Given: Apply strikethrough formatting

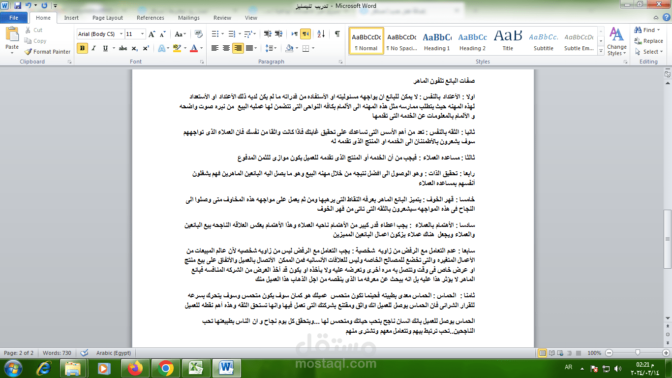Looking at the screenshot, I should click(x=123, y=48).
